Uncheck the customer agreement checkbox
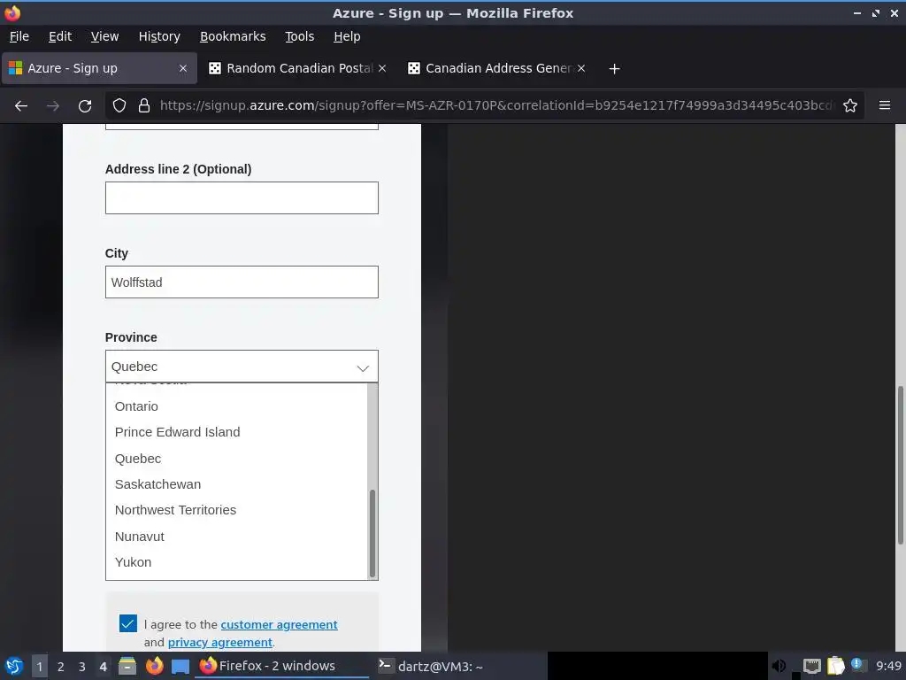 point(128,623)
